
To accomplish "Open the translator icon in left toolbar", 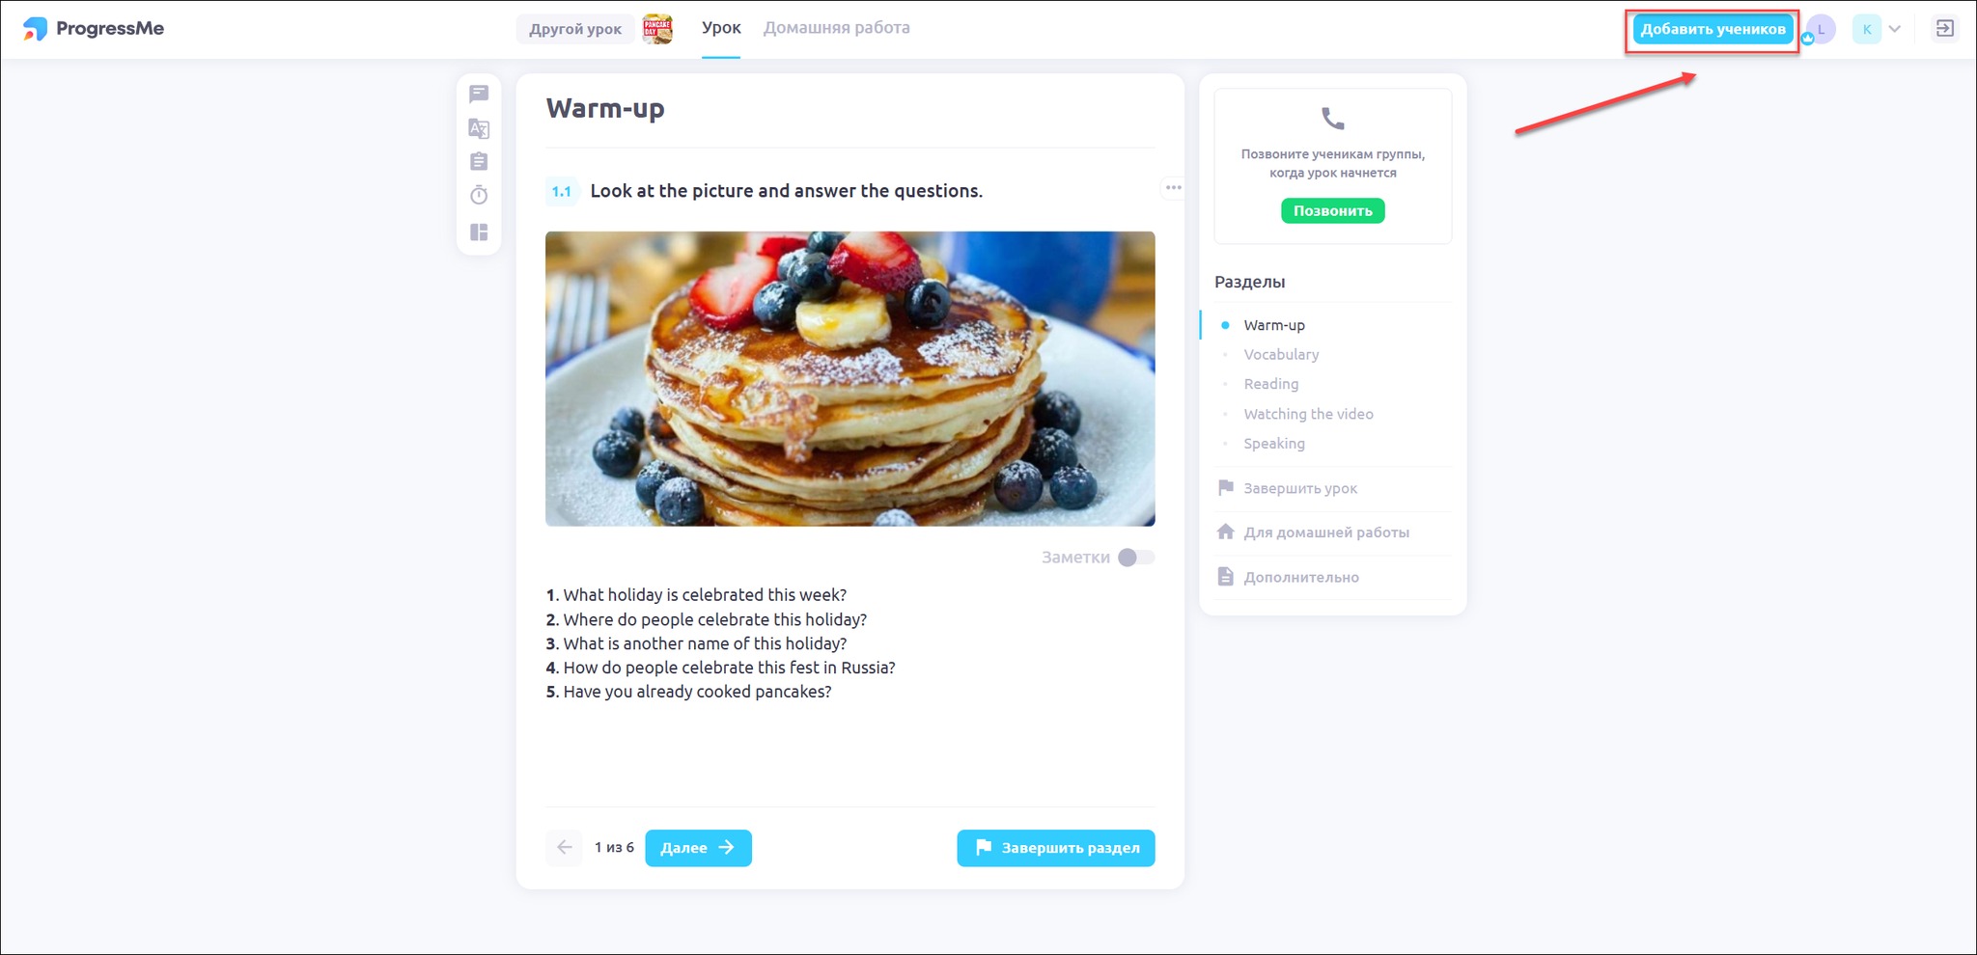I will [479, 128].
